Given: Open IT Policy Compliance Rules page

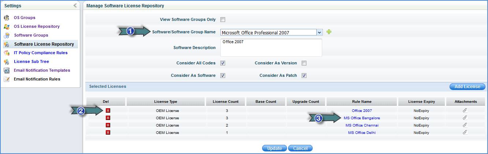Looking at the screenshot, I should pyautogui.click(x=41, y=53).
